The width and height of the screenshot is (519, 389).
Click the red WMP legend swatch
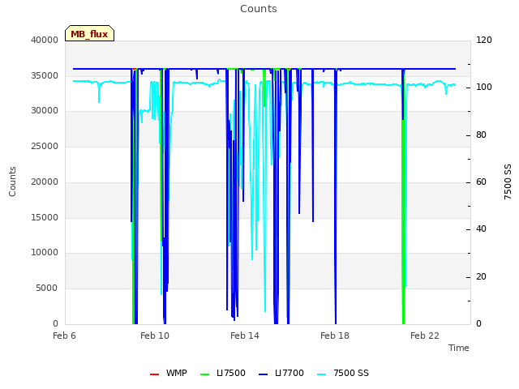tap(154, 374)
